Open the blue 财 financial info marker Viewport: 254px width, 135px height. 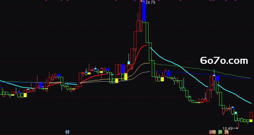(67, 132)
